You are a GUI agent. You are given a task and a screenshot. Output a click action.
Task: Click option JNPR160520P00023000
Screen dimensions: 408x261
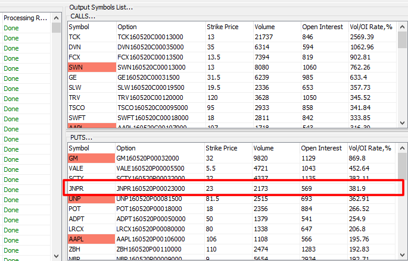[151, 188]
